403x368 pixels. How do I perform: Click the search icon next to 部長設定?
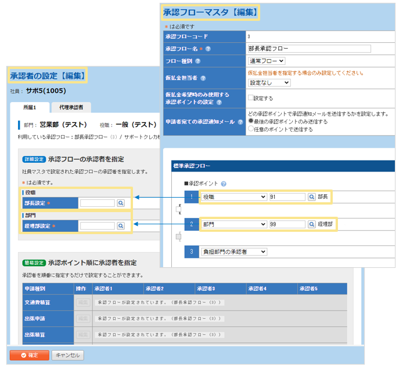click(x=121, y=203)
